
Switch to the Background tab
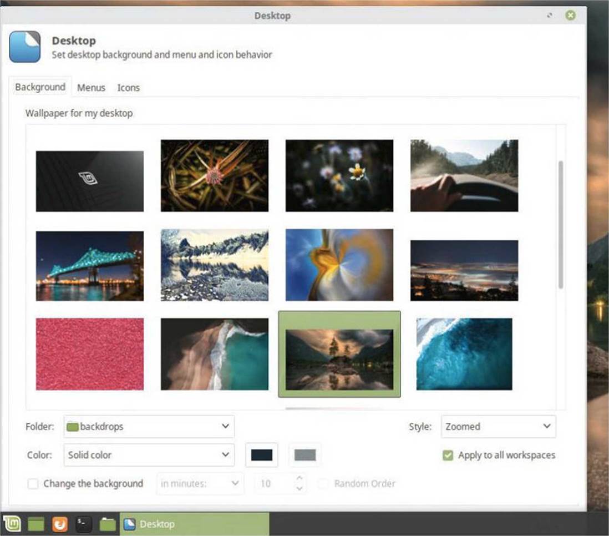(40, 87)
